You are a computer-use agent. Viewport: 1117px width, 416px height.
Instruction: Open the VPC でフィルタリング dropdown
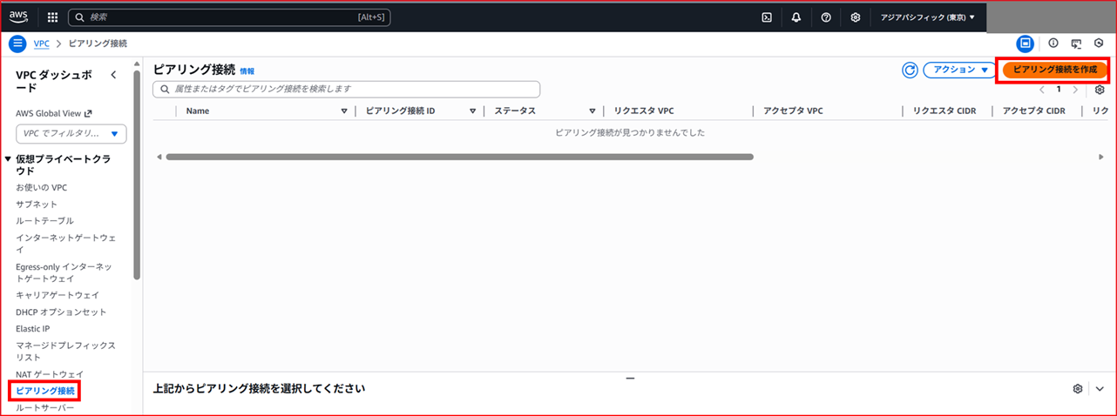(71, 134)
